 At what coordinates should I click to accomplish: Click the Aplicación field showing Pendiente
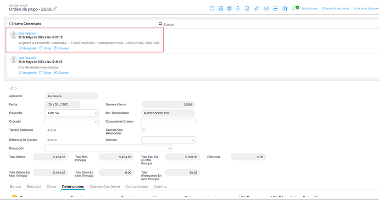[71, 96]
